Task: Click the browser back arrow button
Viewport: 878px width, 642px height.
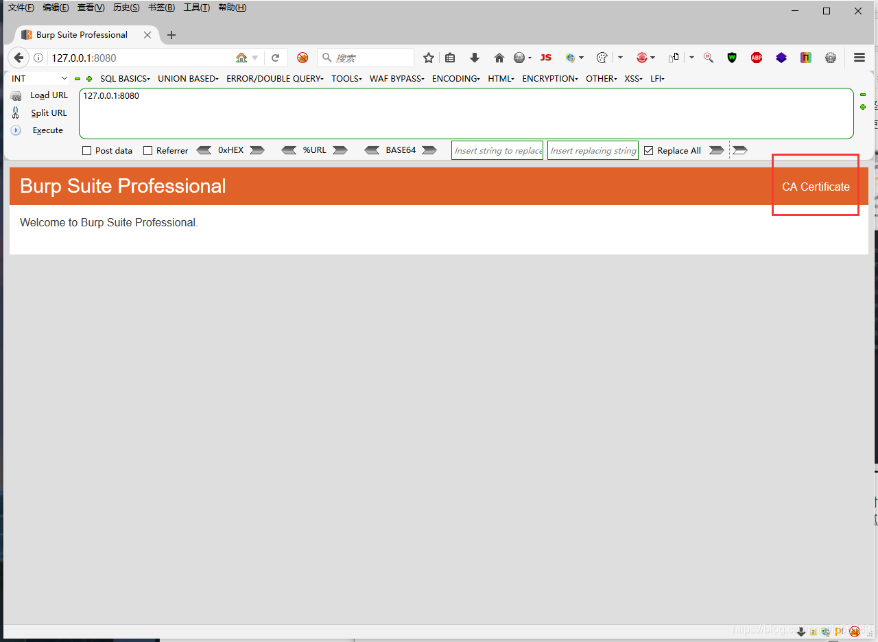Action: point(19,58)
